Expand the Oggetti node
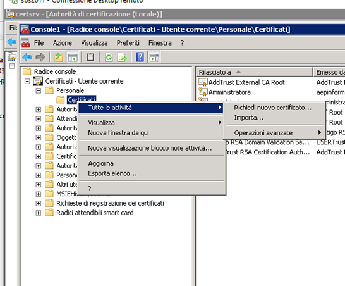The width and height of the screenshot is (345, 286). point(39,137)
